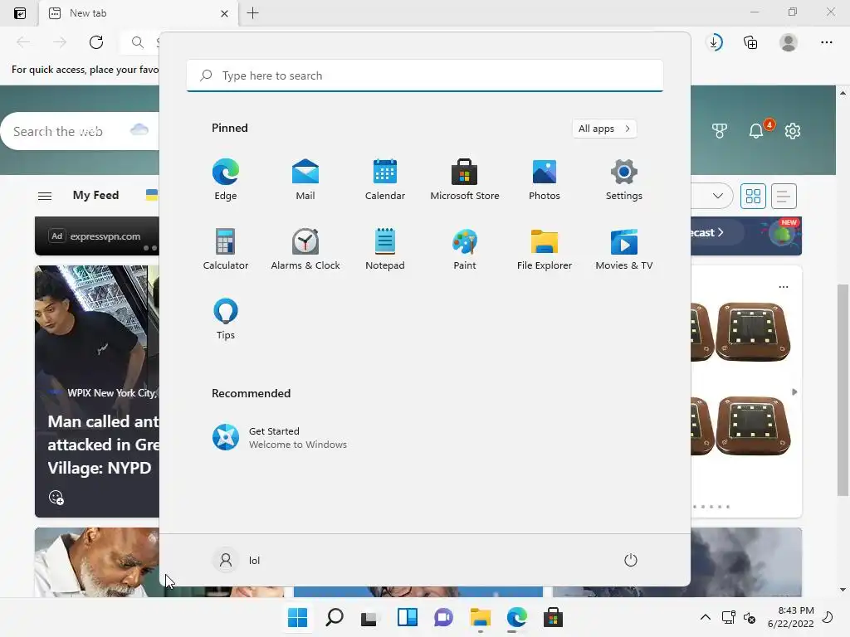The height and width of the screenshot is (637, 850).
Task: Launch Notepad from Start menu
Action: click(385, 249)
